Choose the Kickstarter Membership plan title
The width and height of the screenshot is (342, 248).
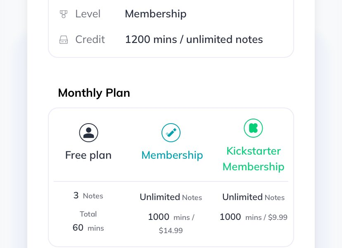(253, 159)
